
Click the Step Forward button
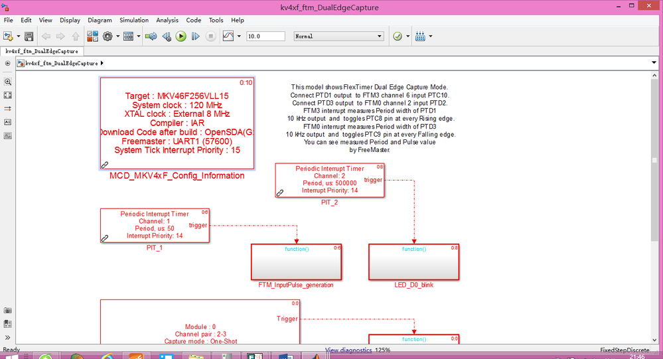click(195, 36)
